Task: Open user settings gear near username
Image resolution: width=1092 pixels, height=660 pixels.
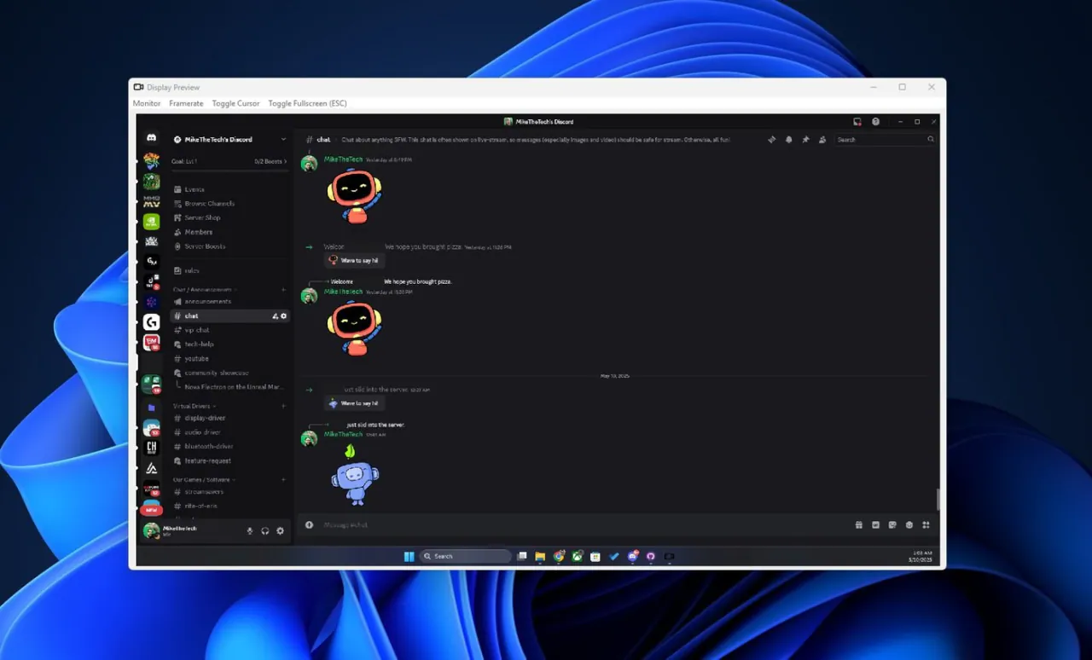Action: (x=280, y=530)
